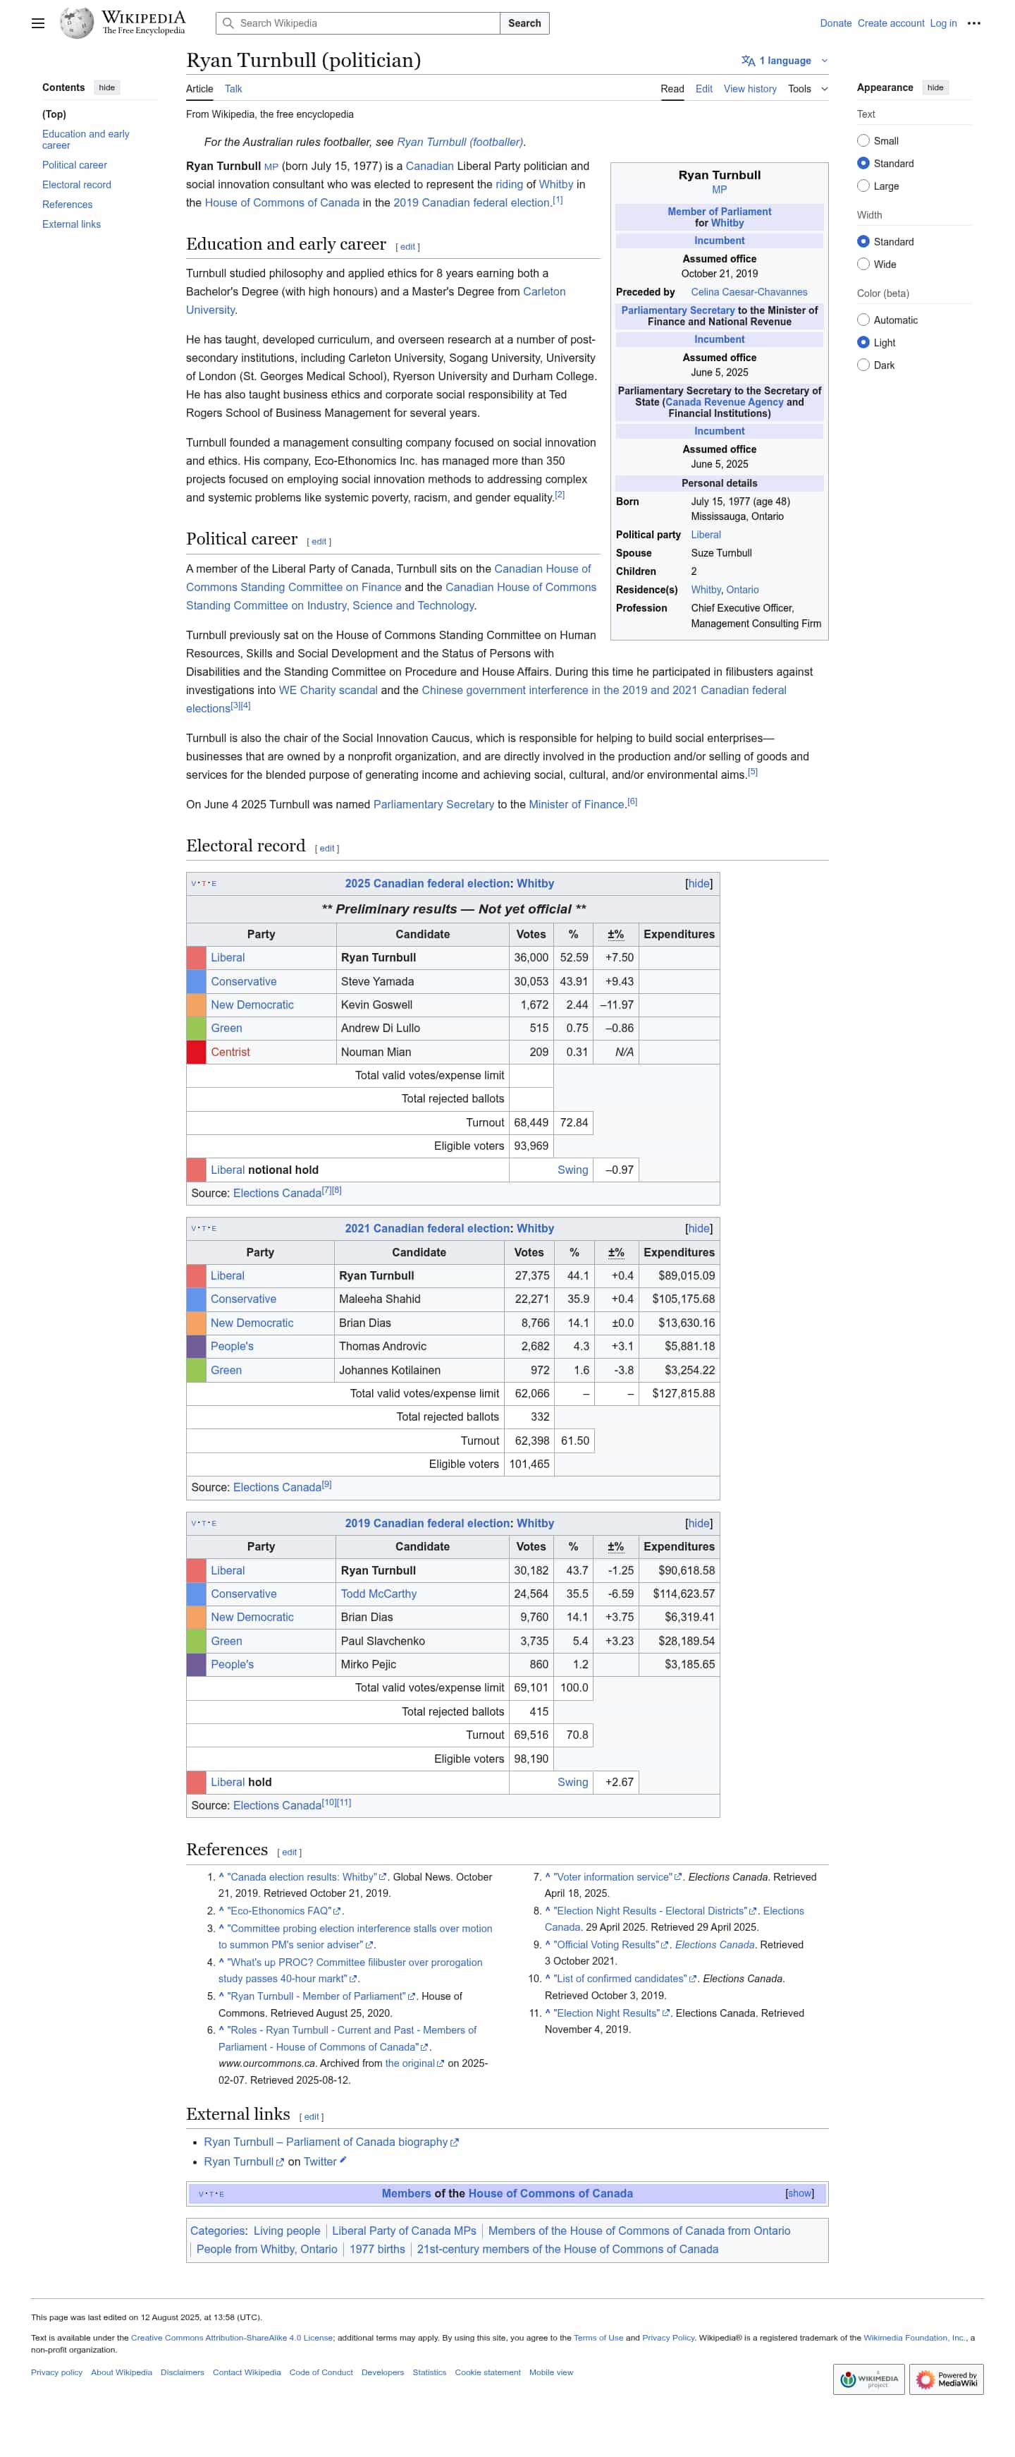The width and height of the screenshot is (1015, 2457).
Task: Open the three-dot personal tools menu
Action: (x=973, y=23)
